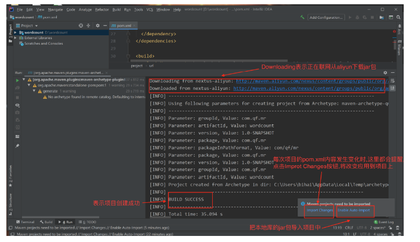Viewport: 420px width, 242px height.
Task: Click the Run play icon in top toolbar
Action: tap(350, 17)
